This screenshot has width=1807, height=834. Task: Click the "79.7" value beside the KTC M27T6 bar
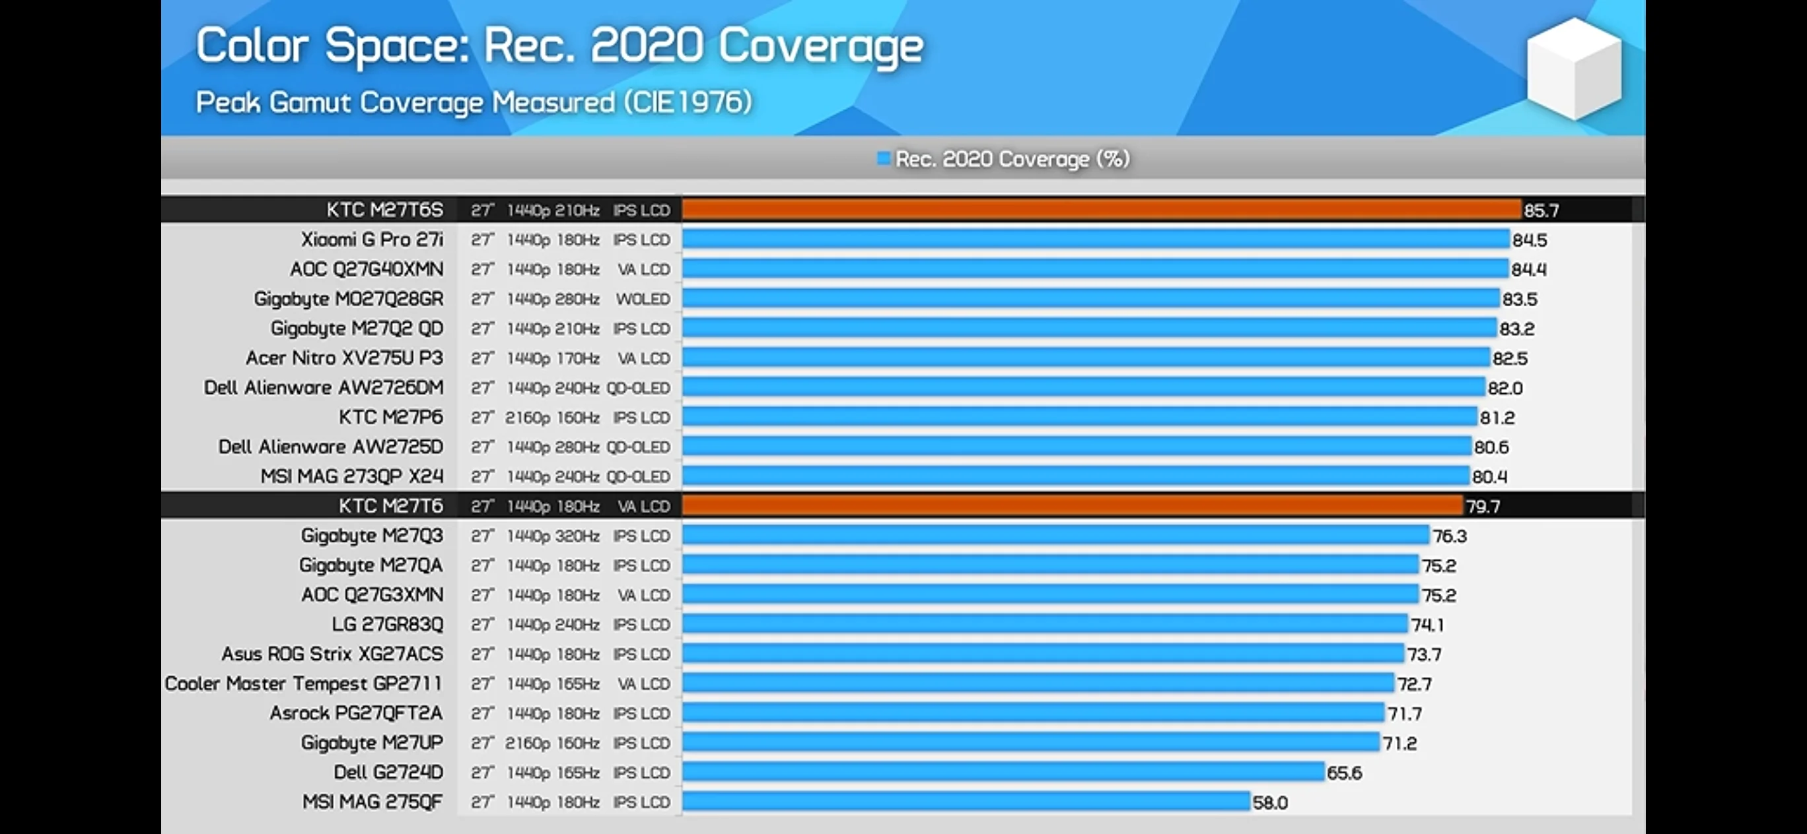click(x=1483, y=507)
